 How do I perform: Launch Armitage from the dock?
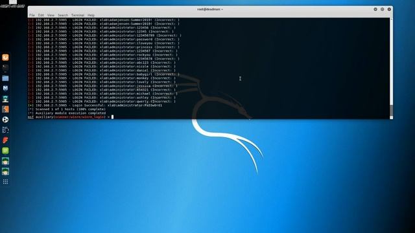click(5, 99)
